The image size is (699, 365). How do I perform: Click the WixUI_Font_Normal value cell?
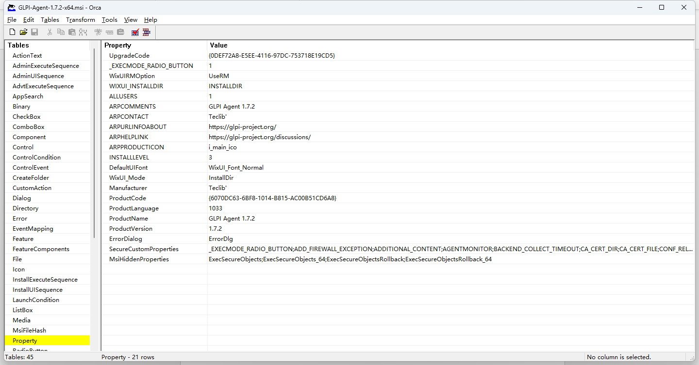451,168
